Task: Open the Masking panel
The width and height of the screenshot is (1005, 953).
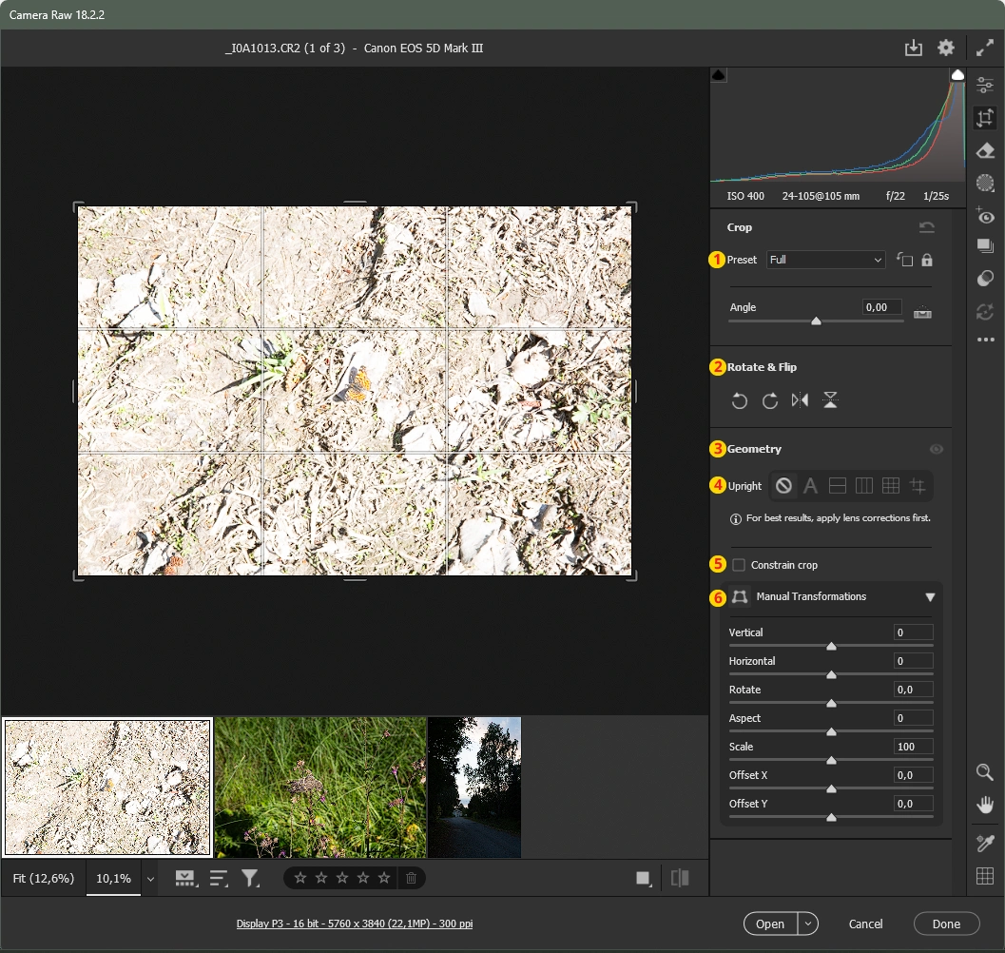Action: pos(985,183)
